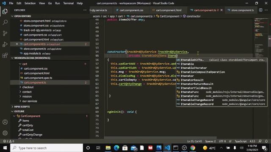Screen dimensions: 271x152
Task: Open app.module.ts in Open Editors
Action: point(32,54)
